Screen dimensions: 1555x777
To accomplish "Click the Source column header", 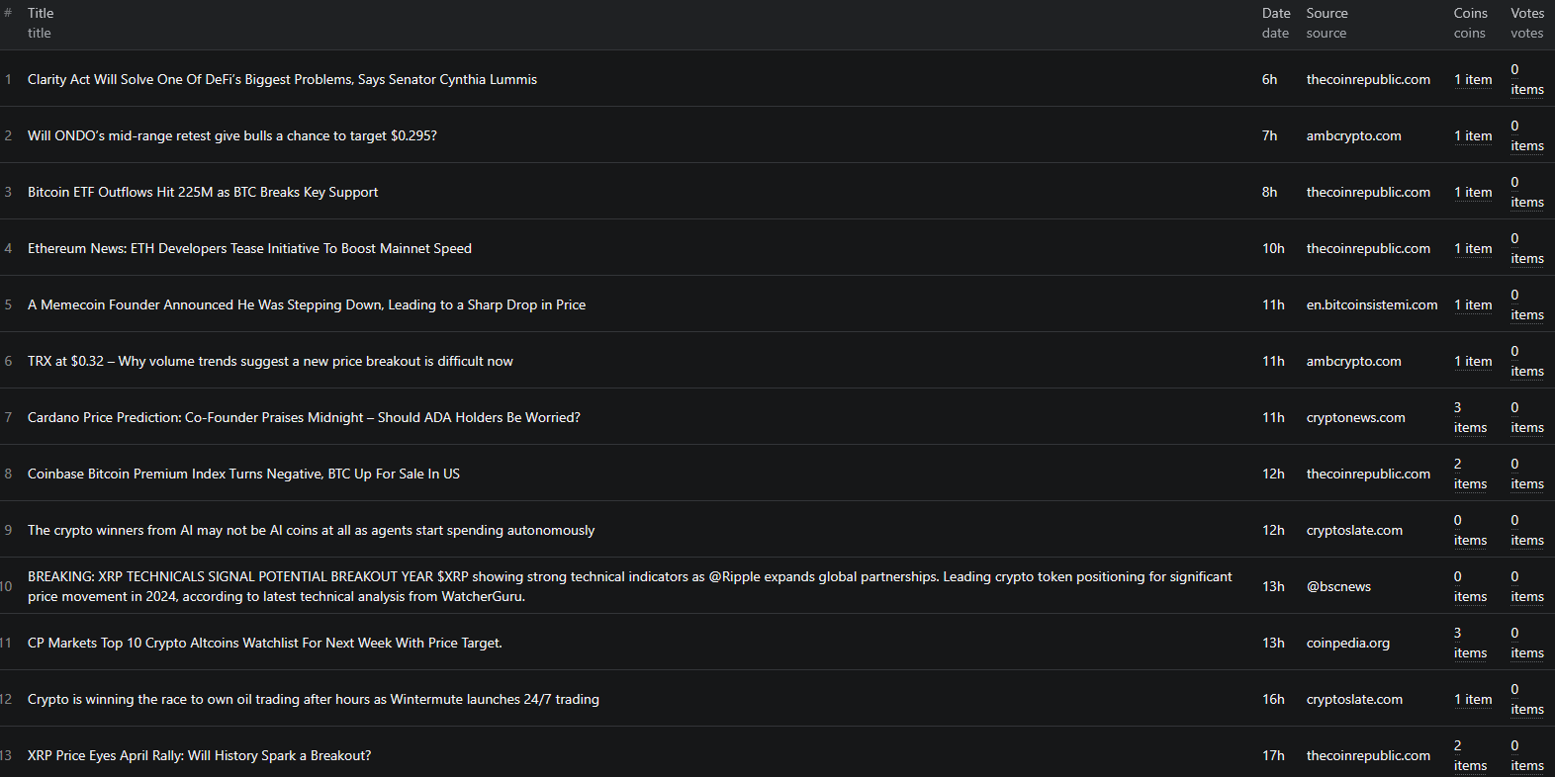I will (1326, 14).
